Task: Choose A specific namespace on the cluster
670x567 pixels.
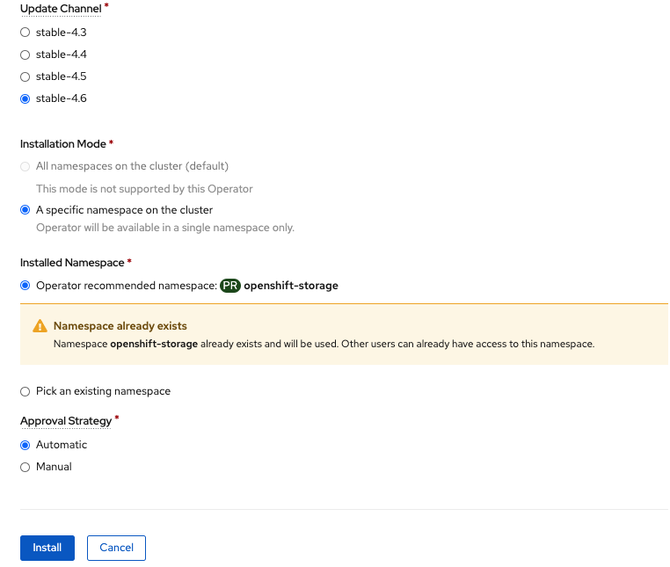Action: click(25, 210)
